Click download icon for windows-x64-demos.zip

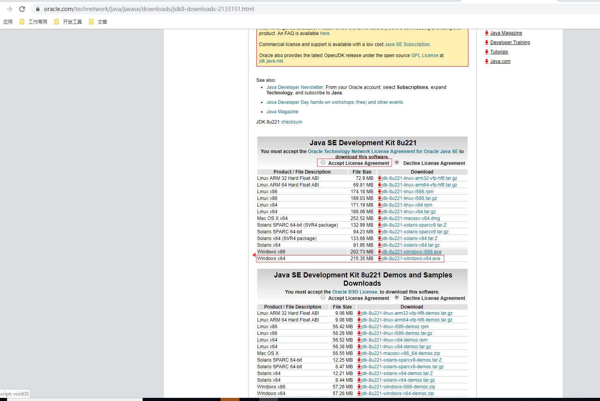pyautogui.click(x=359, y=394)
